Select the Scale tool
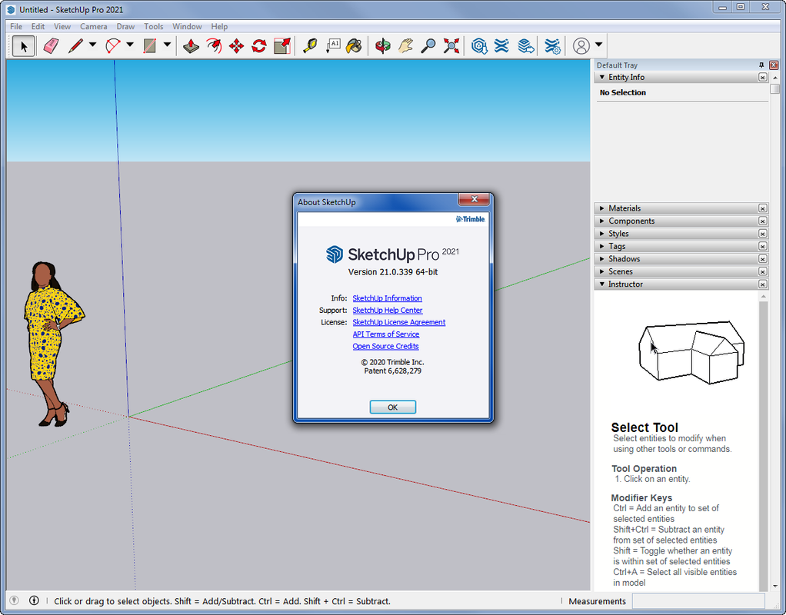786x615 pixels. click(282, 46)
